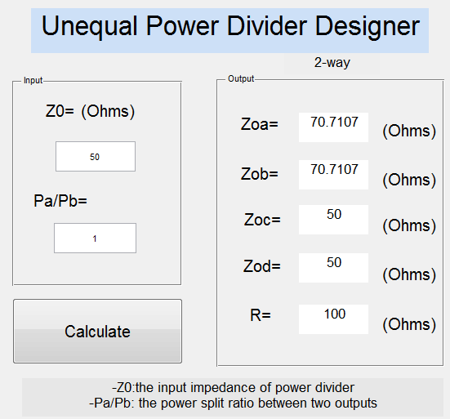
Task: Click the 'Zob=' label
Action: click(x=260, y=174)
